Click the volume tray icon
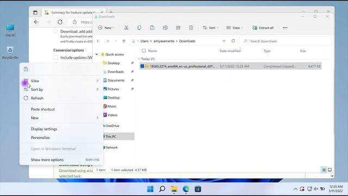The height and width of the screenshot is (196, 348). coord(316,189)
